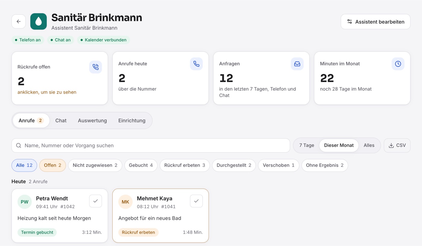The width and height of the screenshot is (422, 246).
Task: Click the Chat an status badge
Action: pyautogui.click(x=61, y=40)
